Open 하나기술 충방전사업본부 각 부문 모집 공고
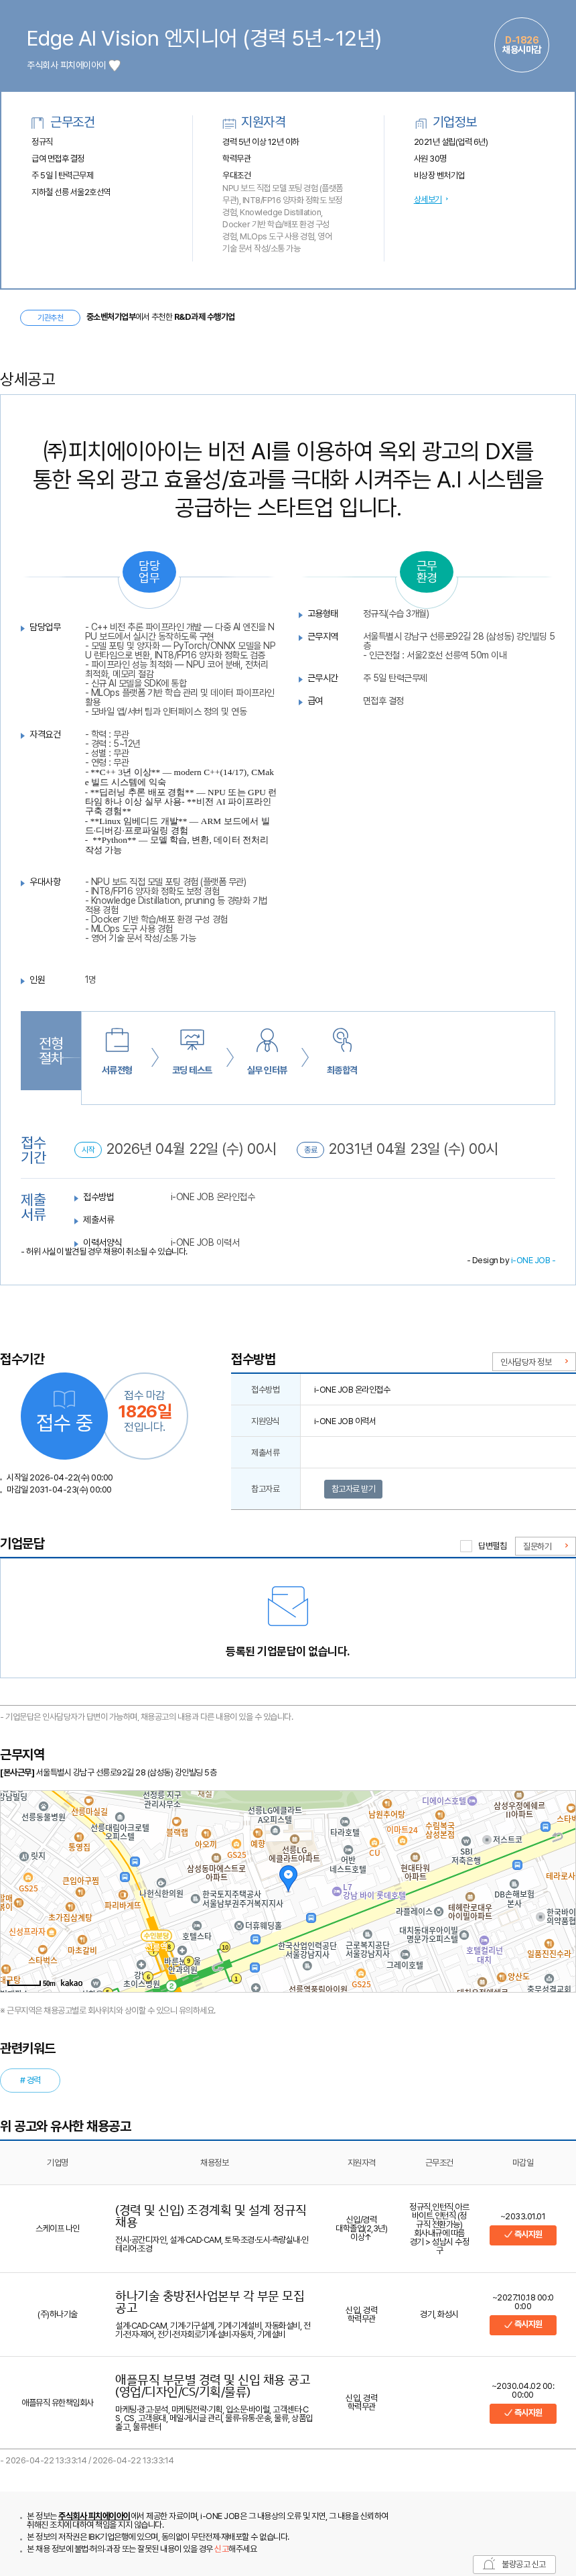The width and height of the screenshot is (576, 2576). pyautogui.click(x=210, y=2301)
